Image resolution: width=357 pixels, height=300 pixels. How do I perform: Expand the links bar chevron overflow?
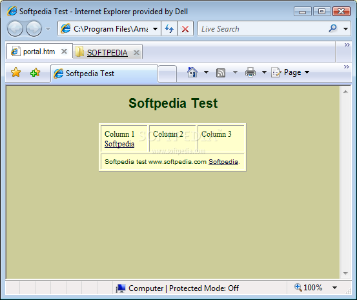(x=347, y=45)
